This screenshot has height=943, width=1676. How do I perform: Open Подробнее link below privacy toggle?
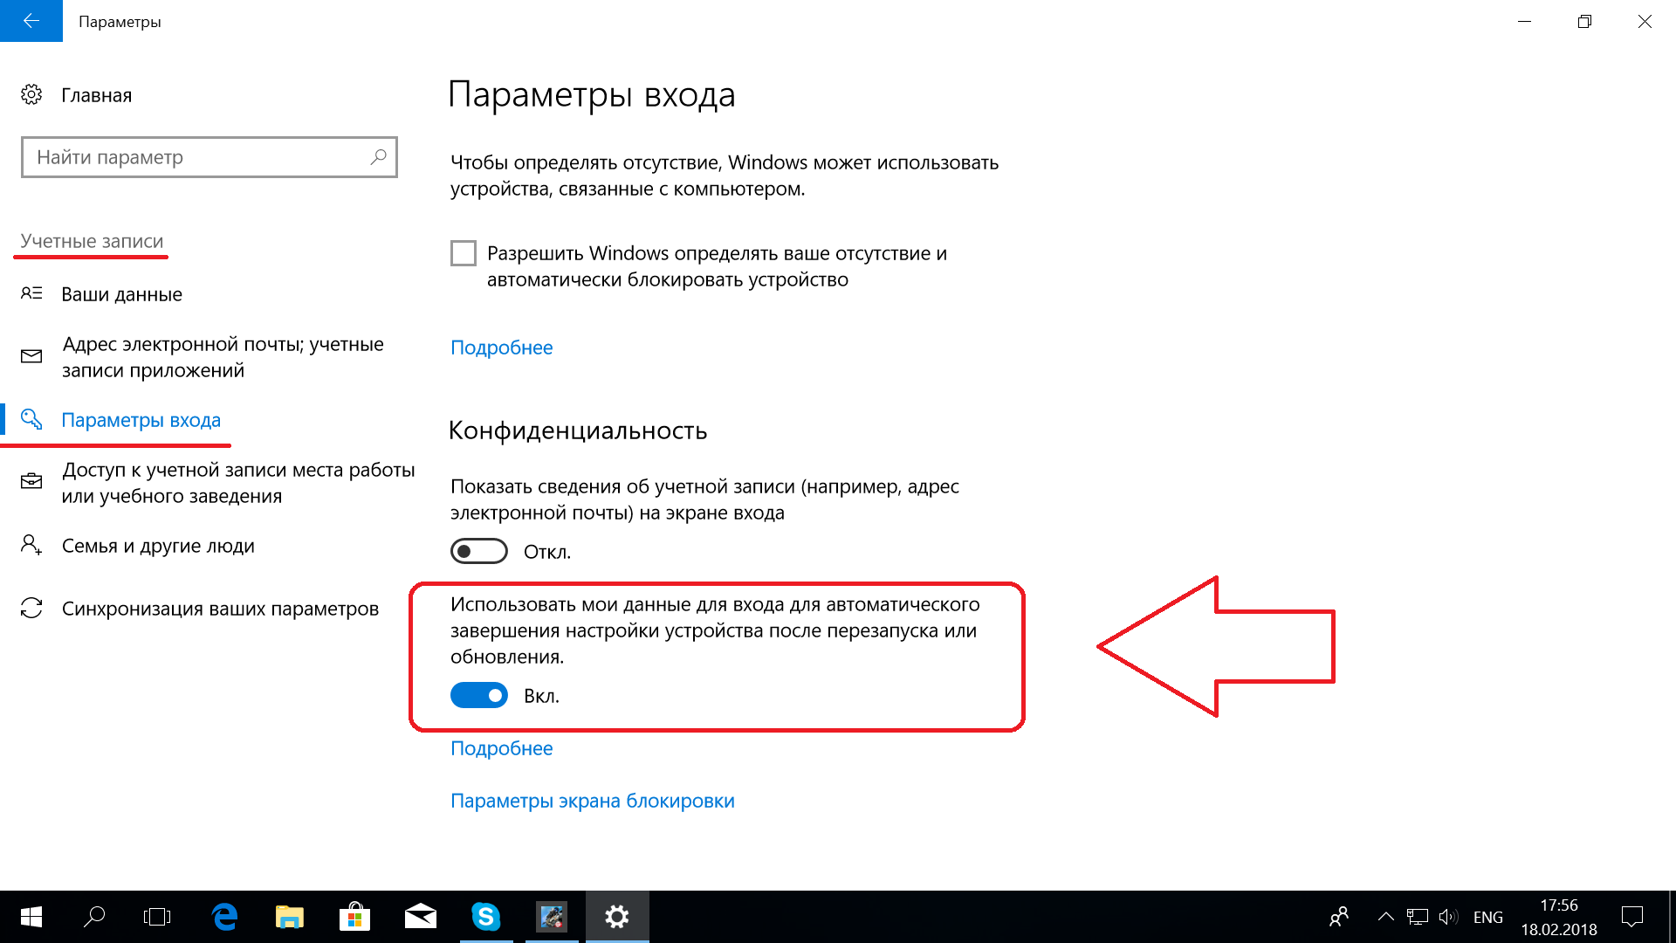(502, 748)
